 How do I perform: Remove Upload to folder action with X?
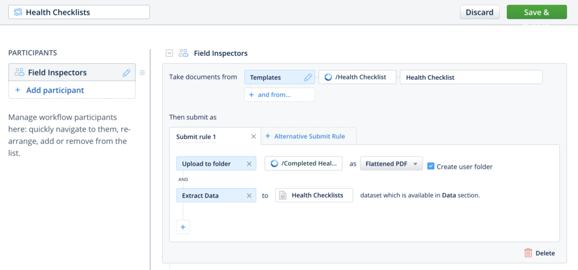point(249,164)
